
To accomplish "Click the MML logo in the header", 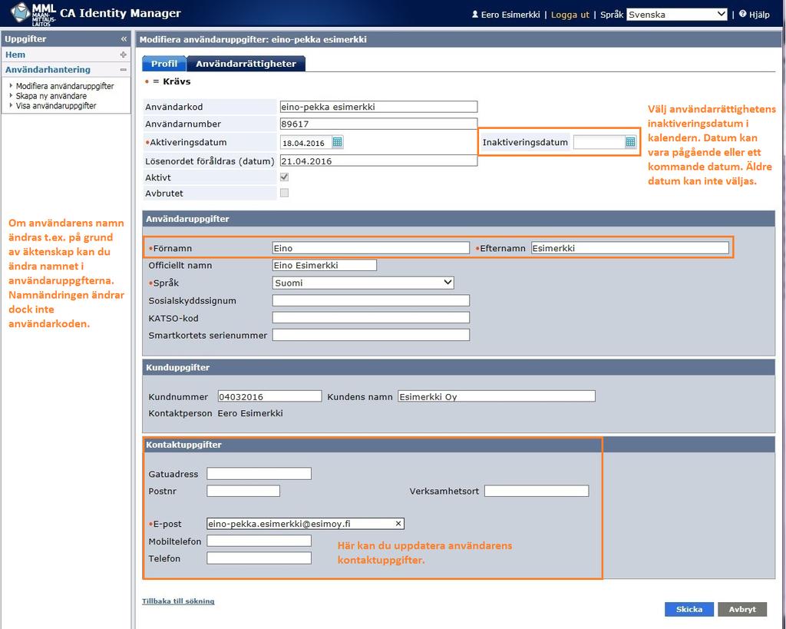I will [x=33, y=14].
